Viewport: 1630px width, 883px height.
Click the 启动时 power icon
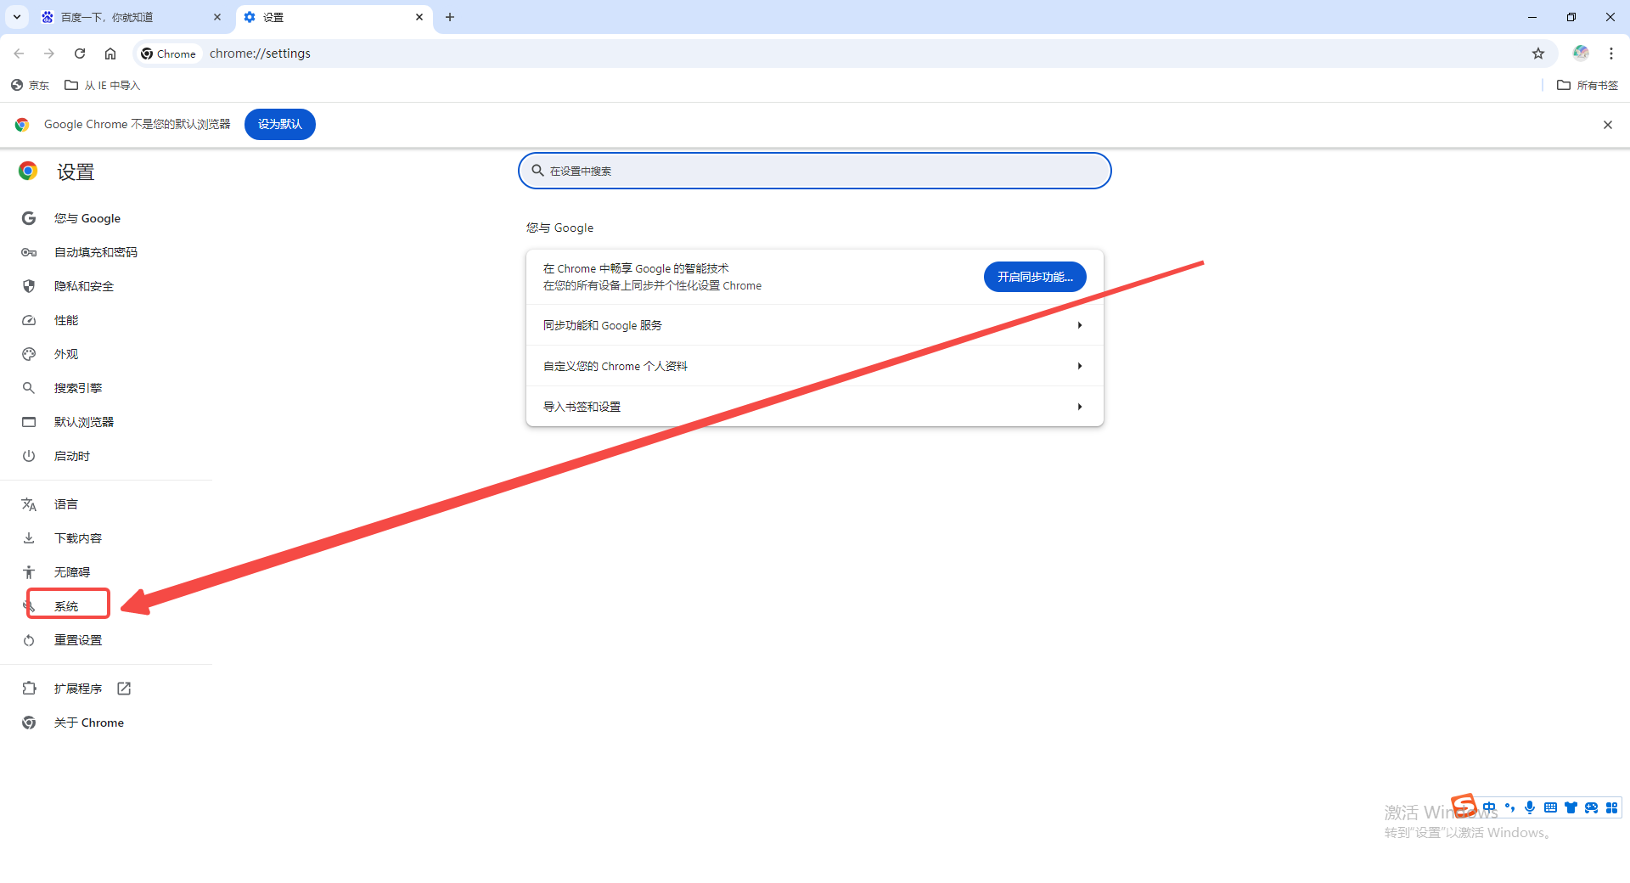coord(29,456)
